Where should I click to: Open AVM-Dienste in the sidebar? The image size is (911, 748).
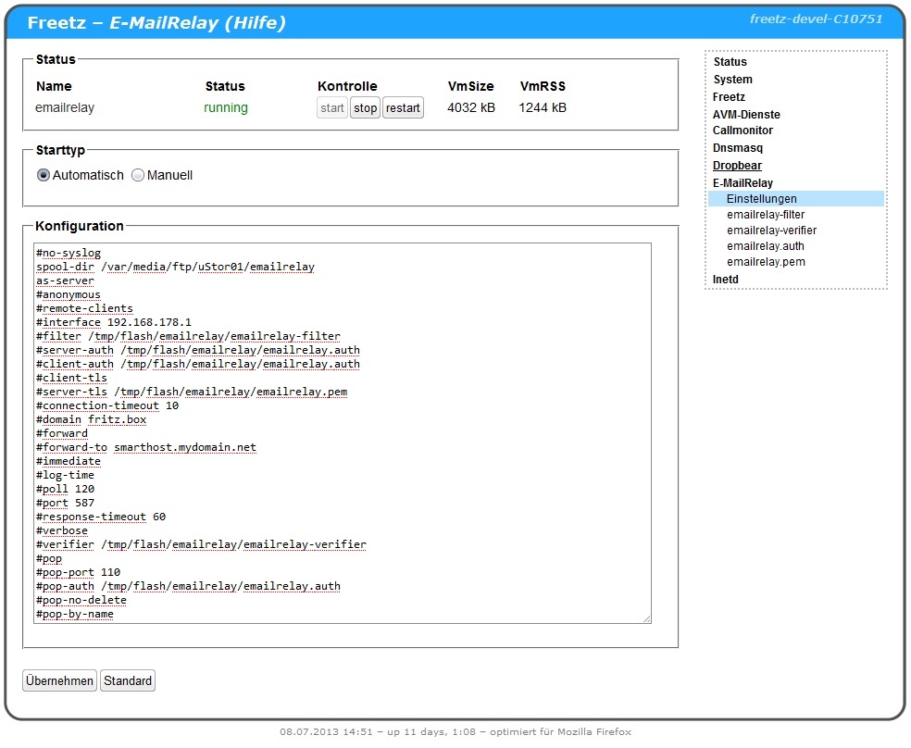pos(746,115)
